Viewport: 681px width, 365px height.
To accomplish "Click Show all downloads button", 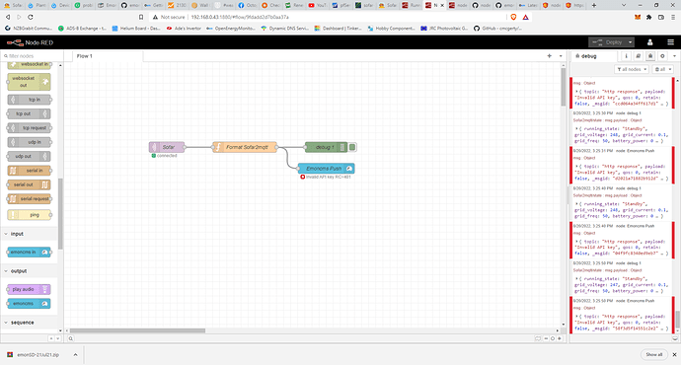I will pos(653,354).
